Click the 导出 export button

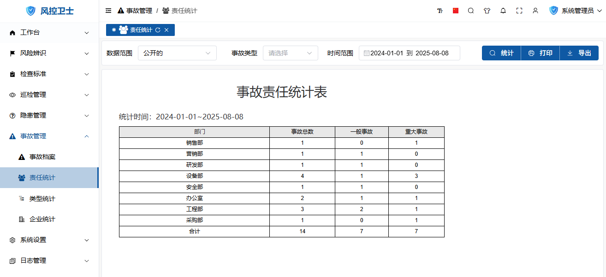coord(579,53)
